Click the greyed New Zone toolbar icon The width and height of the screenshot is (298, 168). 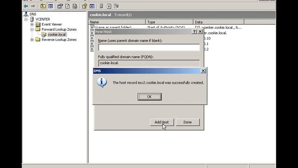coord(116,6)
